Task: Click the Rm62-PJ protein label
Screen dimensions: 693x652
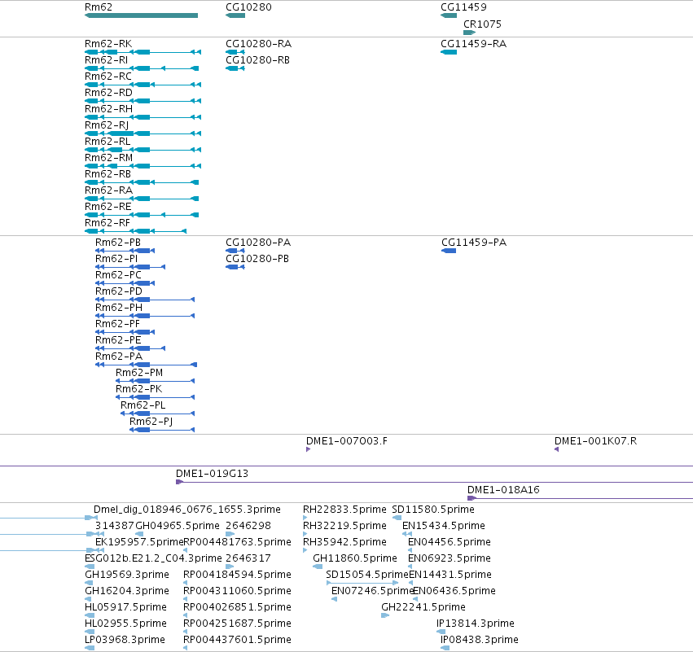Action: click(151, 422)
